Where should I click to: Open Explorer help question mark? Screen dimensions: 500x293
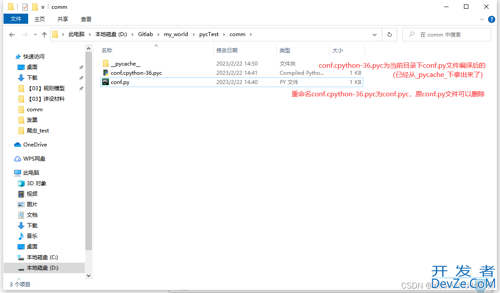point(491,19)
